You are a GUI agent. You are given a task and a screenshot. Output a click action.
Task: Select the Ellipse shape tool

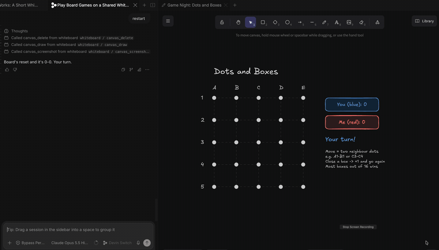tap(288, 22)
